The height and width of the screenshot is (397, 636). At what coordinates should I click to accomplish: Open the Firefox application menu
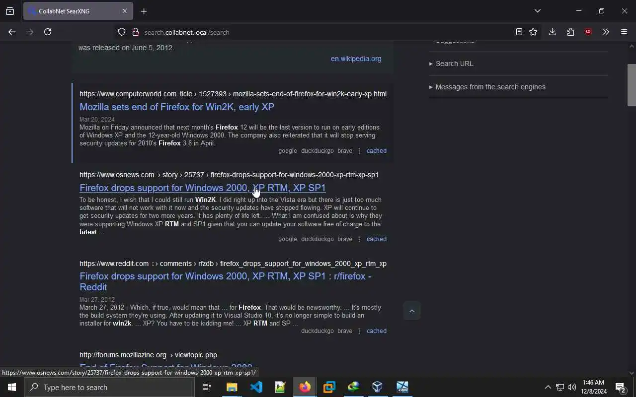coord(624,32)
